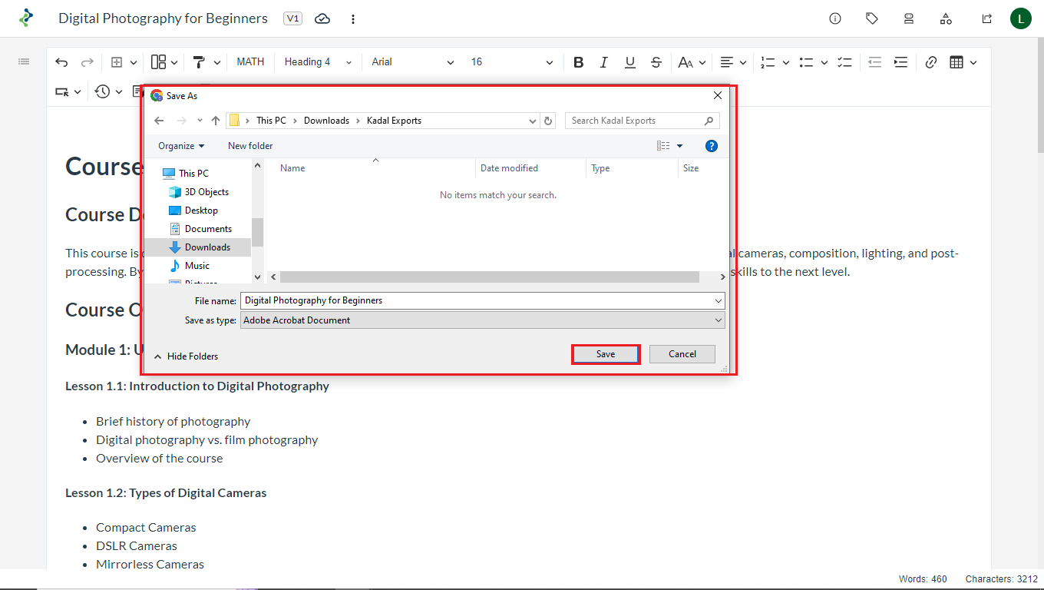1044x590 pixels.
Task: Click the Bold formatting icon
Action: click(579, 62)
